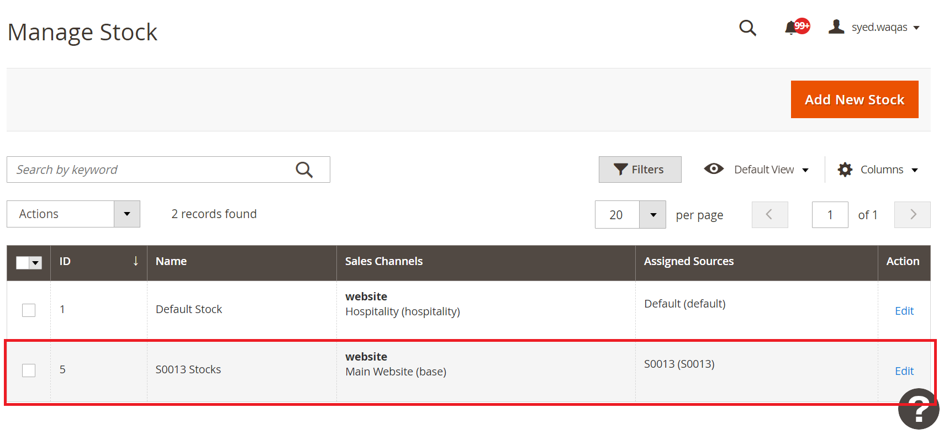Viewport: 949px width, 434px height.
Task: Click the keyword search magnifier icon
Action: [304, 170]
